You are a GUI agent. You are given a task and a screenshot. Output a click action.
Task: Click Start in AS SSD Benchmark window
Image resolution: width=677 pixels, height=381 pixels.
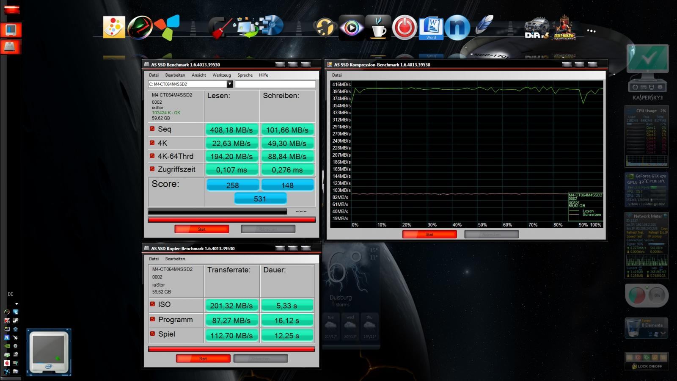202,229
